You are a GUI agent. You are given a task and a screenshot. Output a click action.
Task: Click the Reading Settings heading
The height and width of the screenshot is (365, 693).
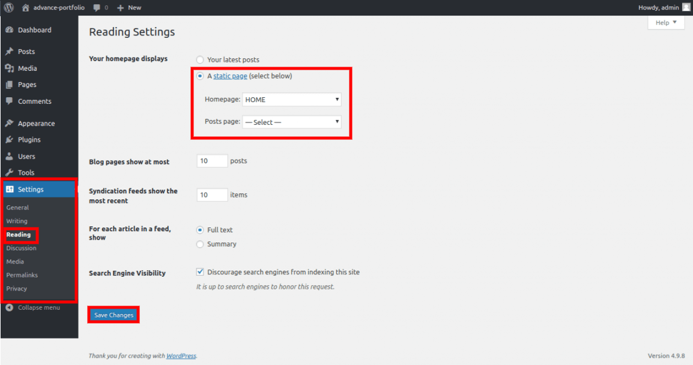pyautogui.click(x=132, y=32)
